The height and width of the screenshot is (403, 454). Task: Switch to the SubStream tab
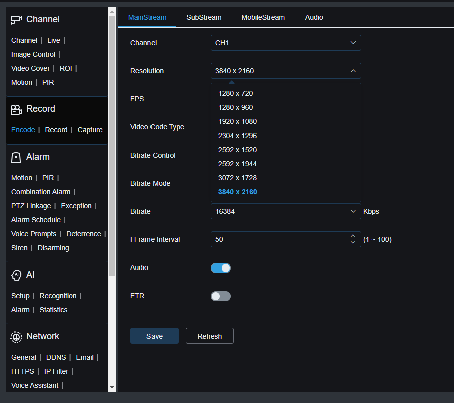coord(204,17)
